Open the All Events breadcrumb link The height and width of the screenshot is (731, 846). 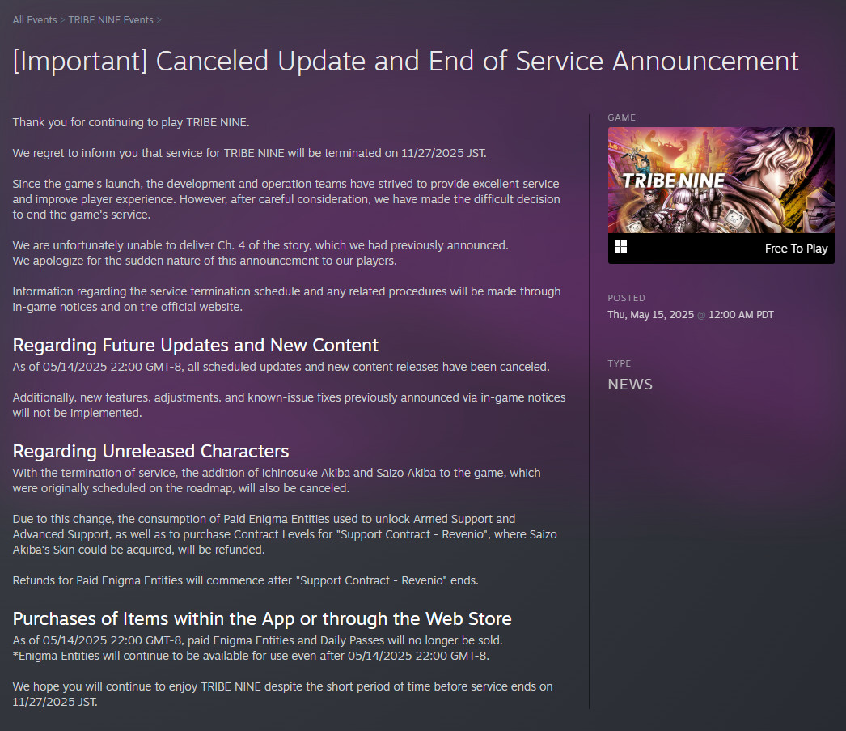click(x=35, y=20)
